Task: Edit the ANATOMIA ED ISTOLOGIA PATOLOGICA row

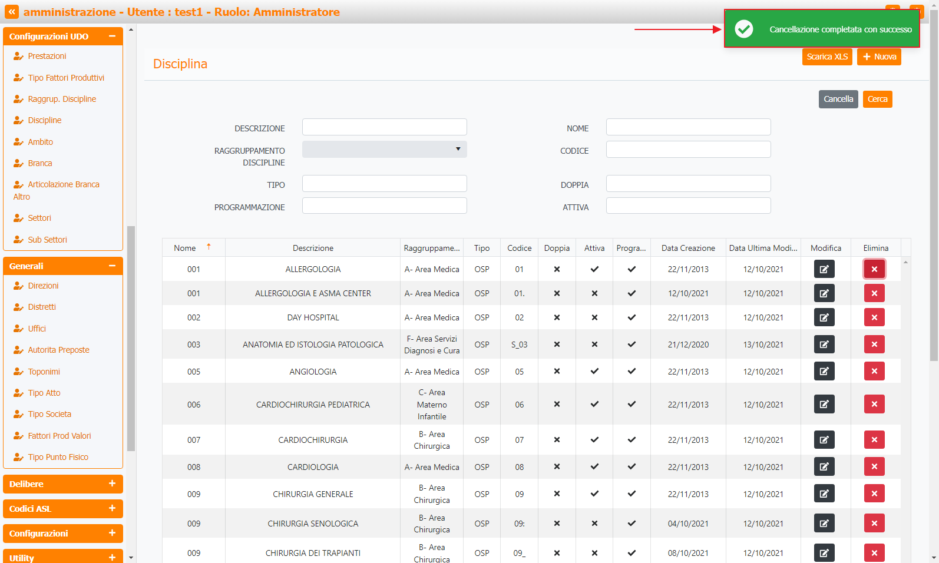Action: pos(824,345)
